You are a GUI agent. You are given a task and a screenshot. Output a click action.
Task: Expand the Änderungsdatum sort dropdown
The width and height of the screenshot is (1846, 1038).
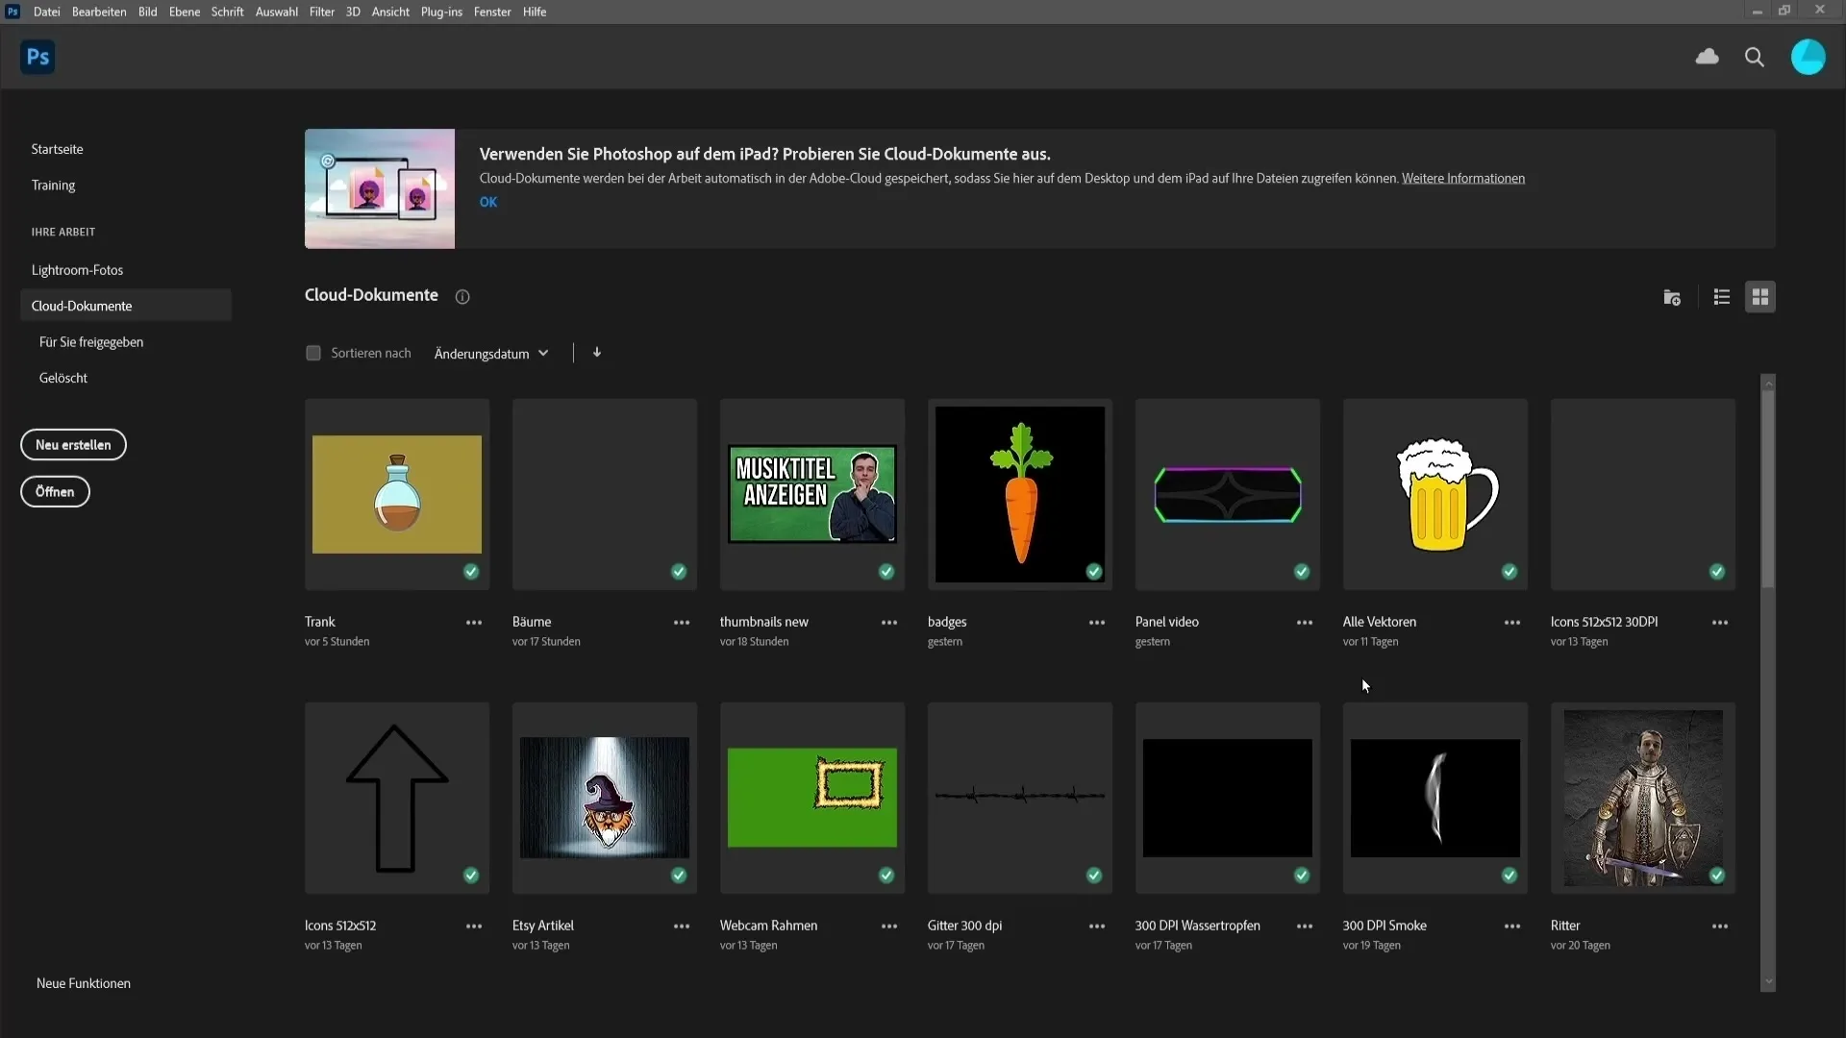[490, 354]
